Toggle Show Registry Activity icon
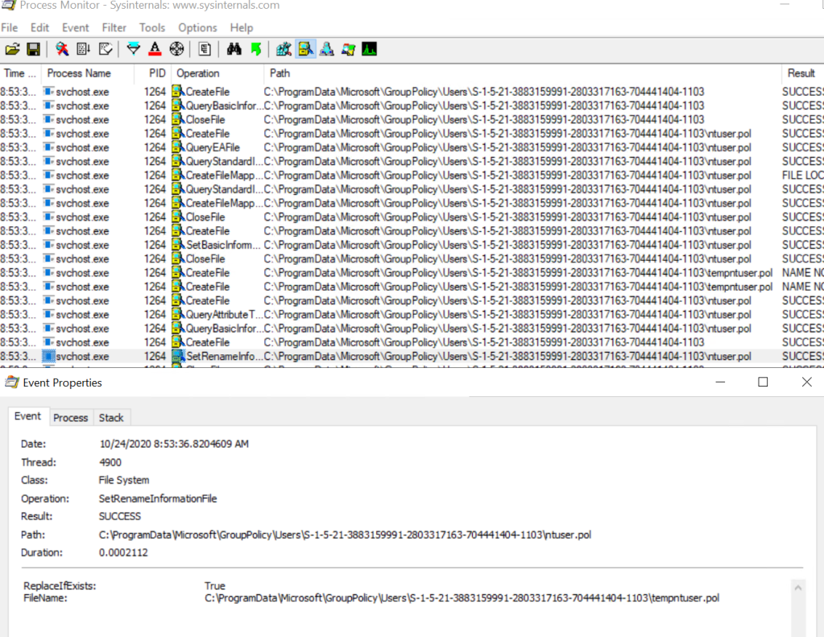 tap(284, 50)
